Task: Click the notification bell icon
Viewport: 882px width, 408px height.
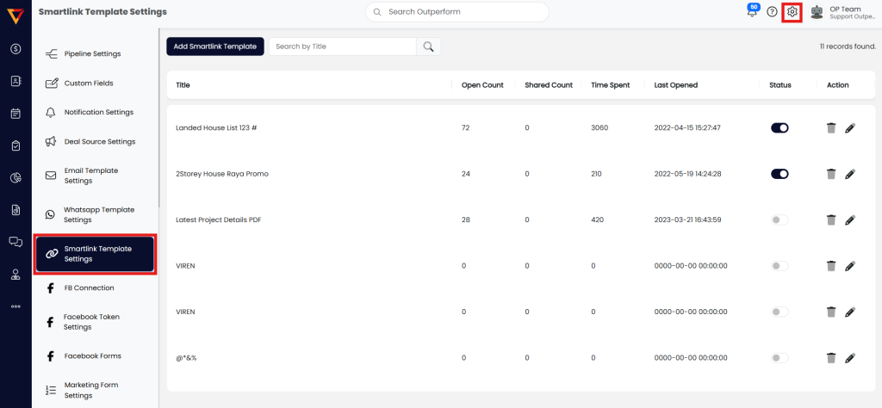Action: [x=752, y=12]
